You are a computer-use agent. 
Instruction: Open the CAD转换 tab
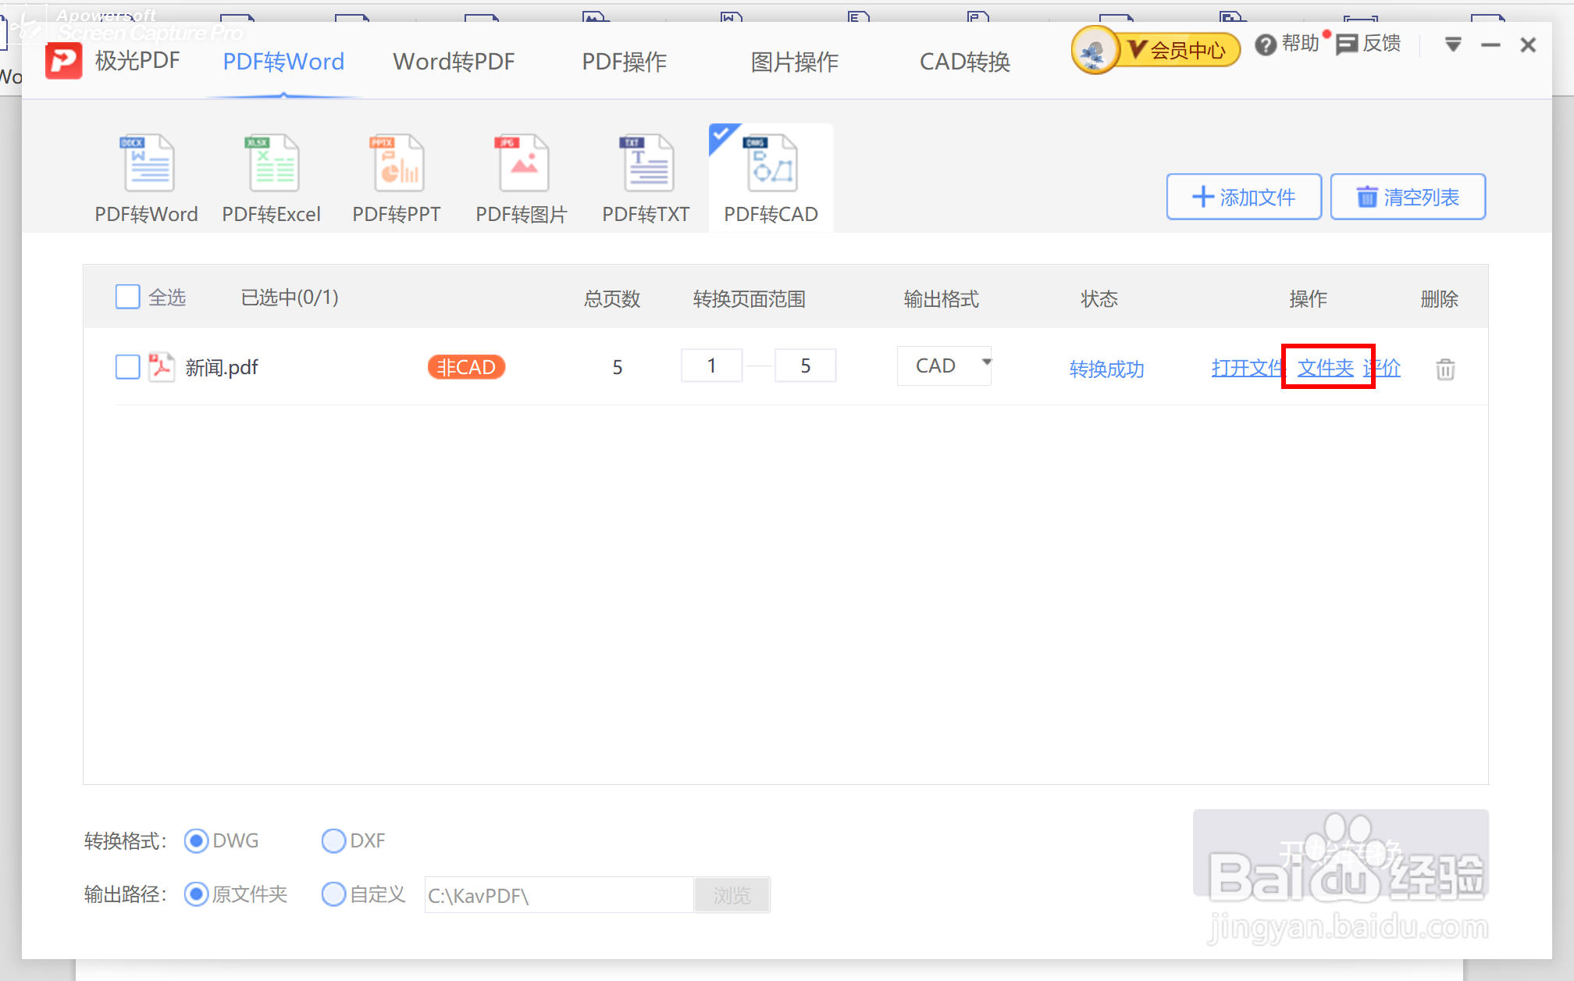964,62
